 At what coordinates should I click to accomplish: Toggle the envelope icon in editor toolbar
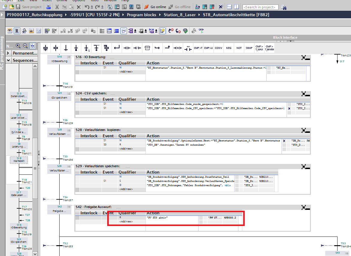pos(39,31)
